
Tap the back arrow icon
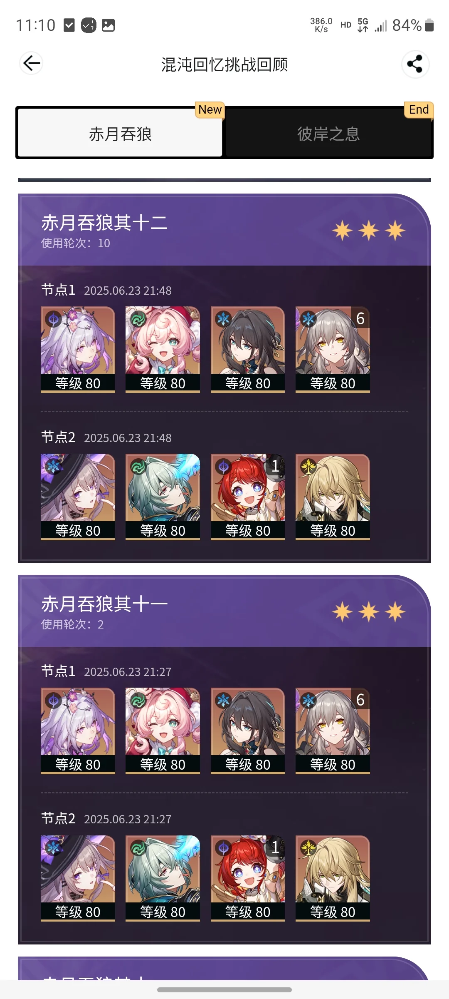pyautogui.click(x=31, y=63)
